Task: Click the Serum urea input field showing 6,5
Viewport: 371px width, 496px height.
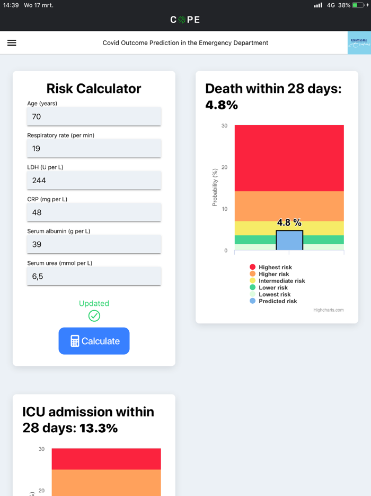Action: click(x=94, y=276)
